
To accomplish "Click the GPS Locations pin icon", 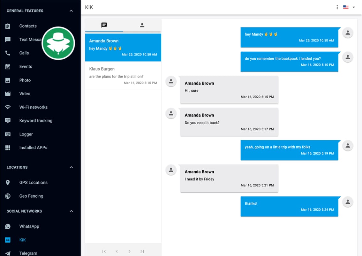I will [x=8, y=182].
